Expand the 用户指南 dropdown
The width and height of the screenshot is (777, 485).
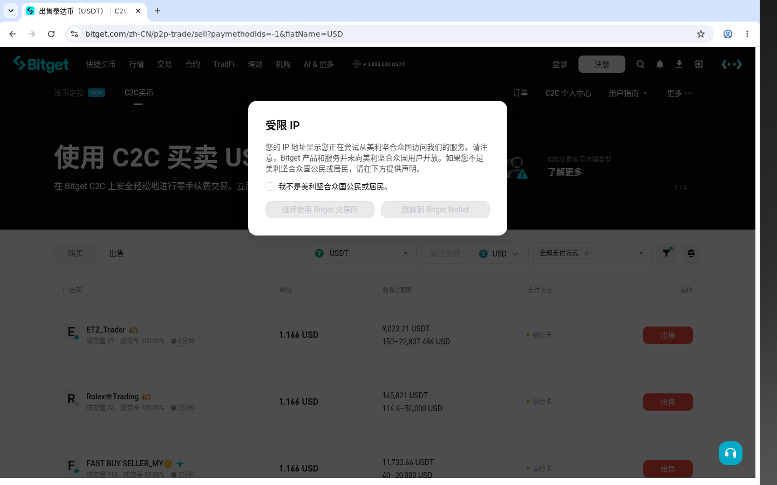(628, 93)
